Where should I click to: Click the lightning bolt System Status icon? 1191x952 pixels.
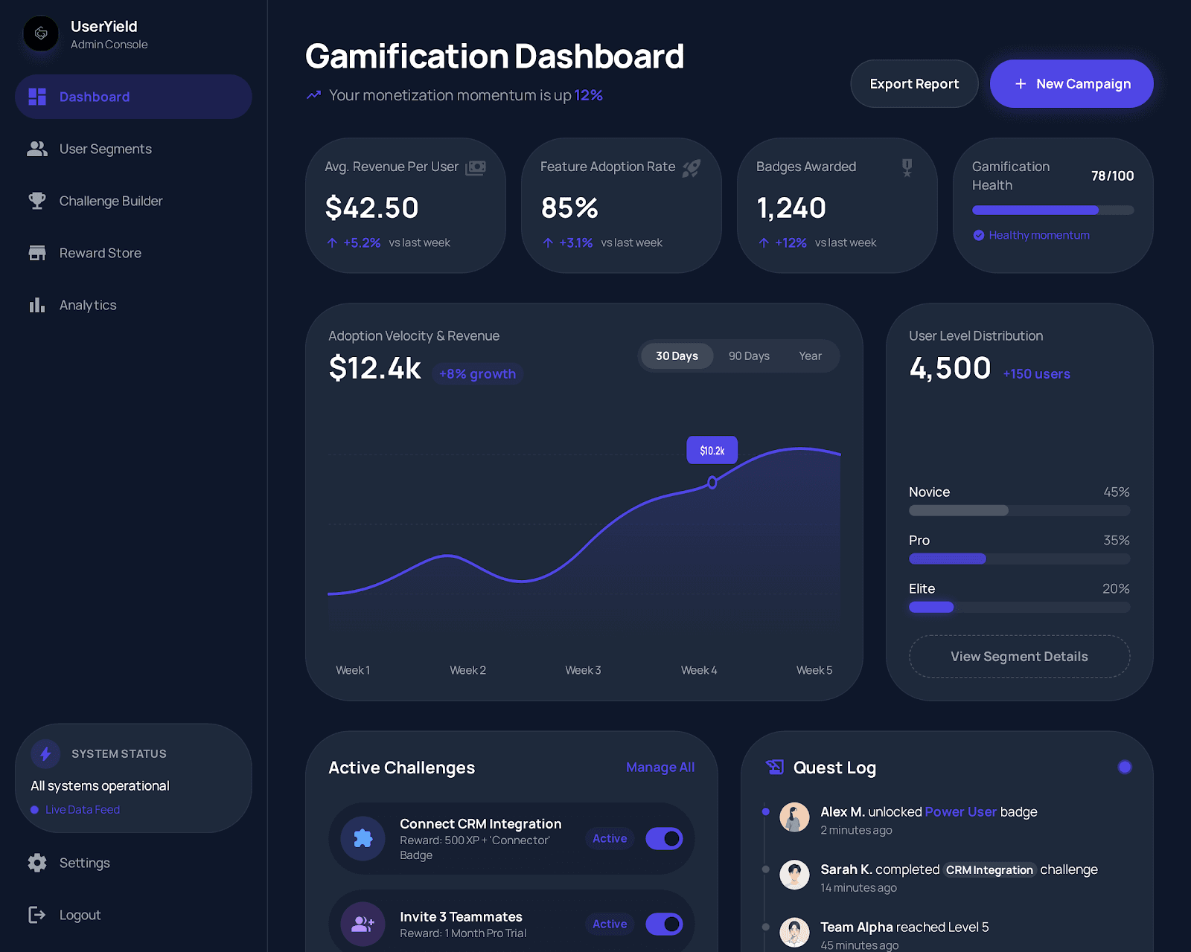[45, 753]
